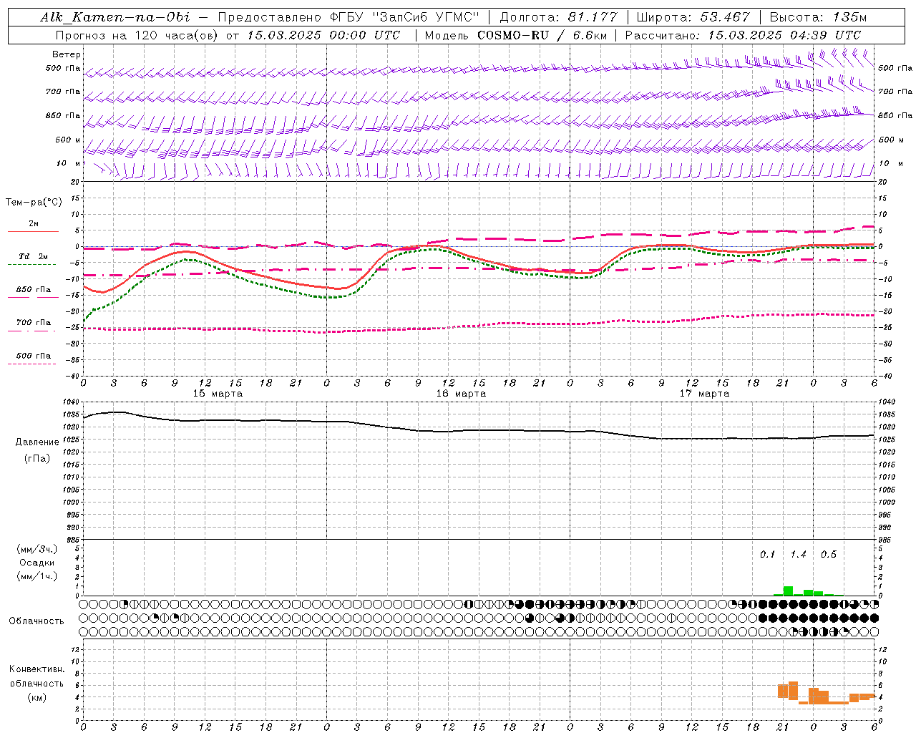Click the 1.4 precipitation total value
The image size is (916, 733).
[798, 554]
